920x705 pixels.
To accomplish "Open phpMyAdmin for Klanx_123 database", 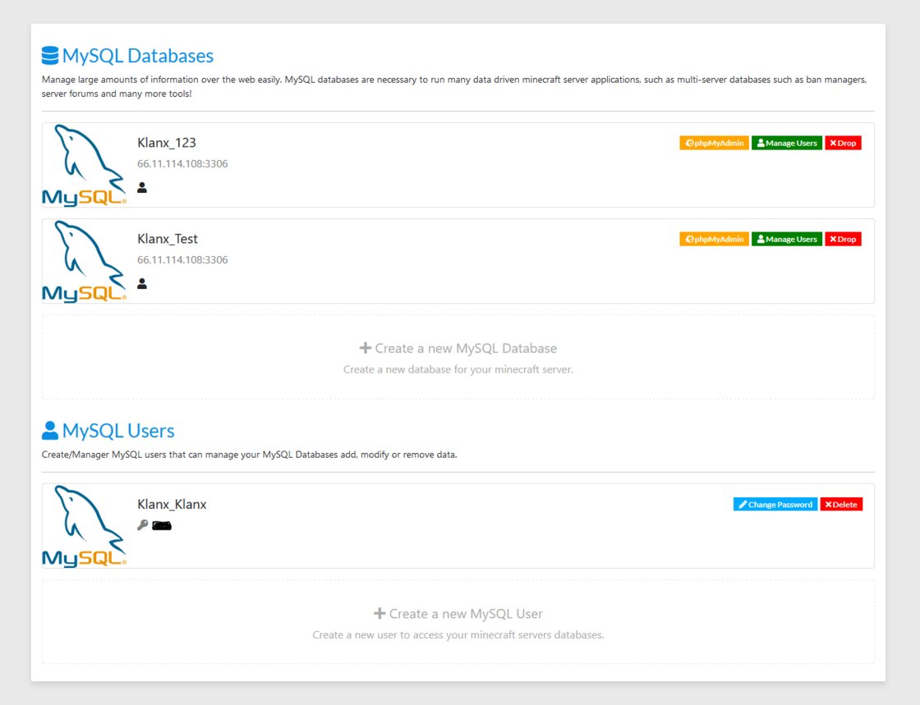I will point(714,143).
